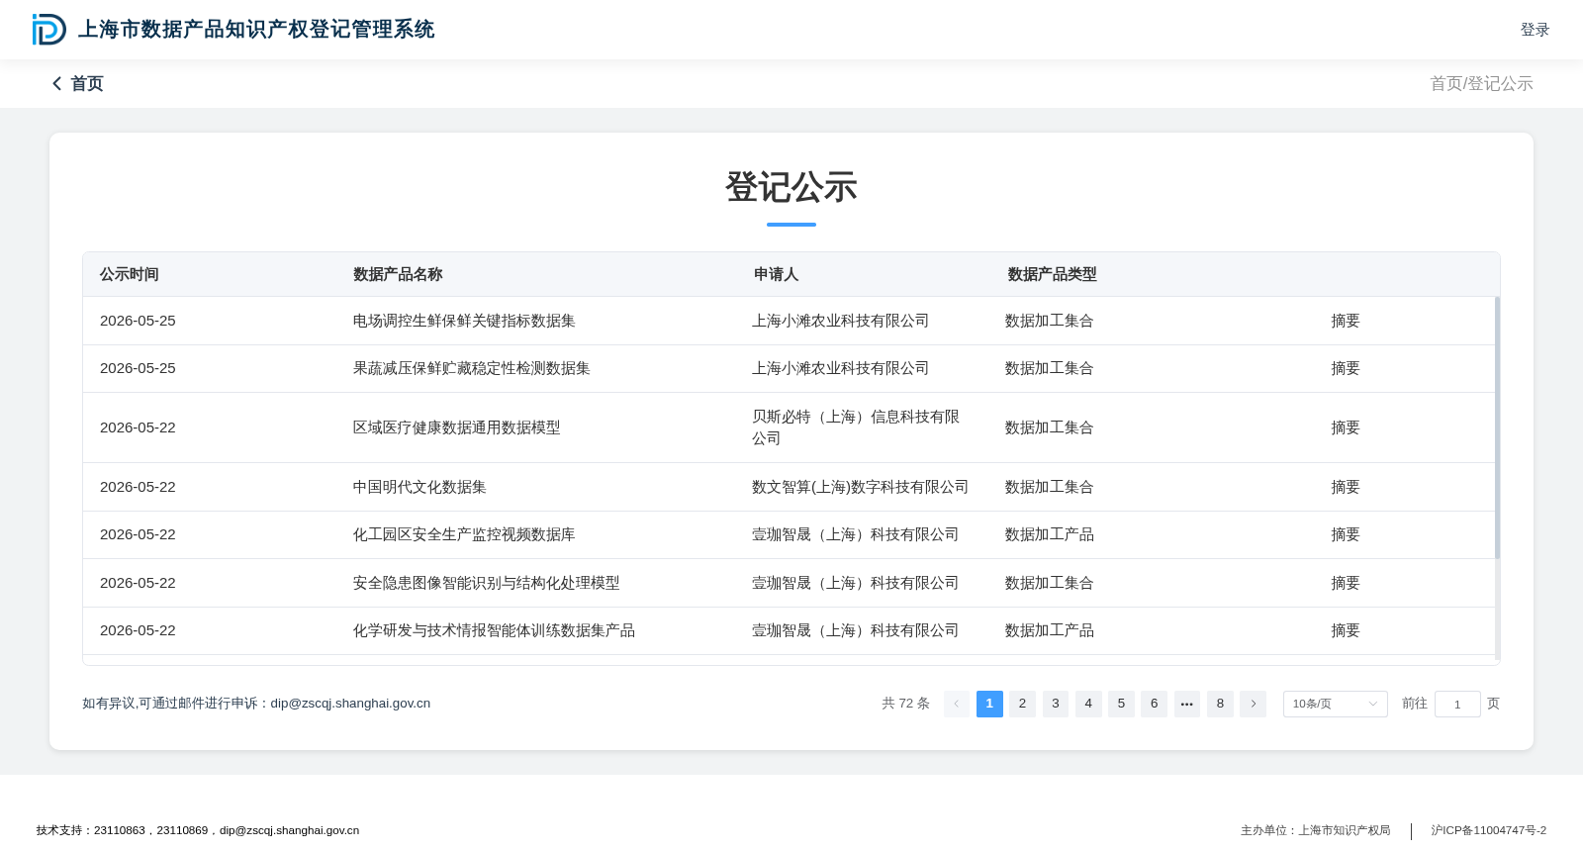Click the go-to page number input field
This screenshot has height=852, width=1583.
[1457, 704]
